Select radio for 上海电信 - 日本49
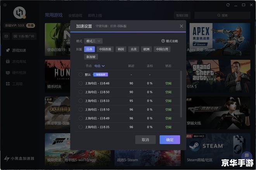This screenshot has height=170, width=256. 80,118
